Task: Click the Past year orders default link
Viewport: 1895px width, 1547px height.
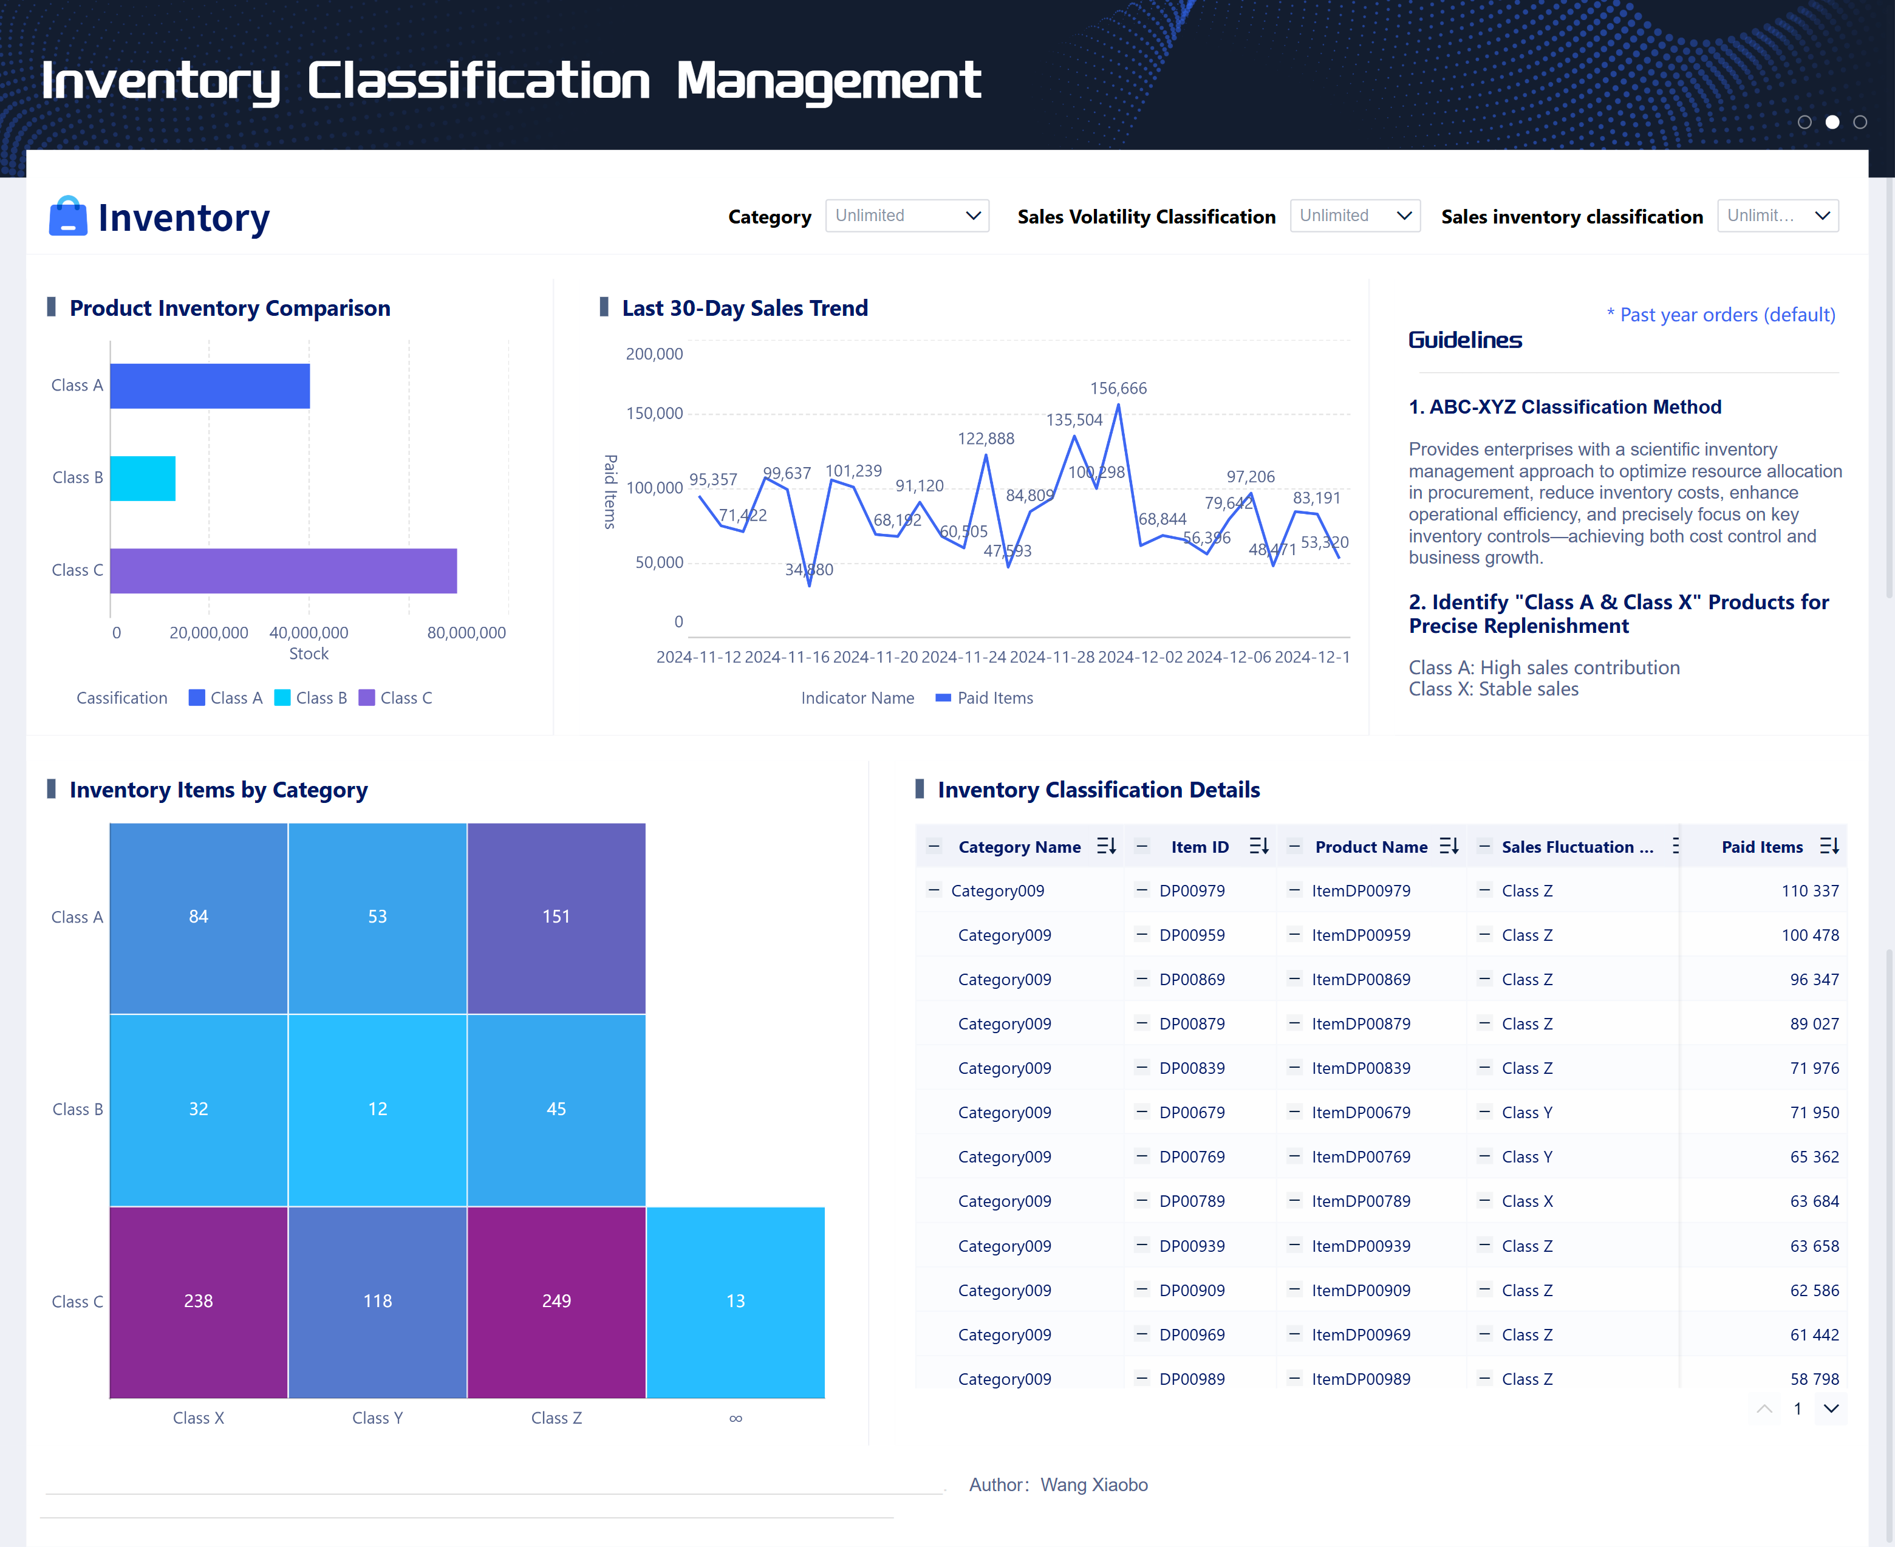Action: point(1721,315)
